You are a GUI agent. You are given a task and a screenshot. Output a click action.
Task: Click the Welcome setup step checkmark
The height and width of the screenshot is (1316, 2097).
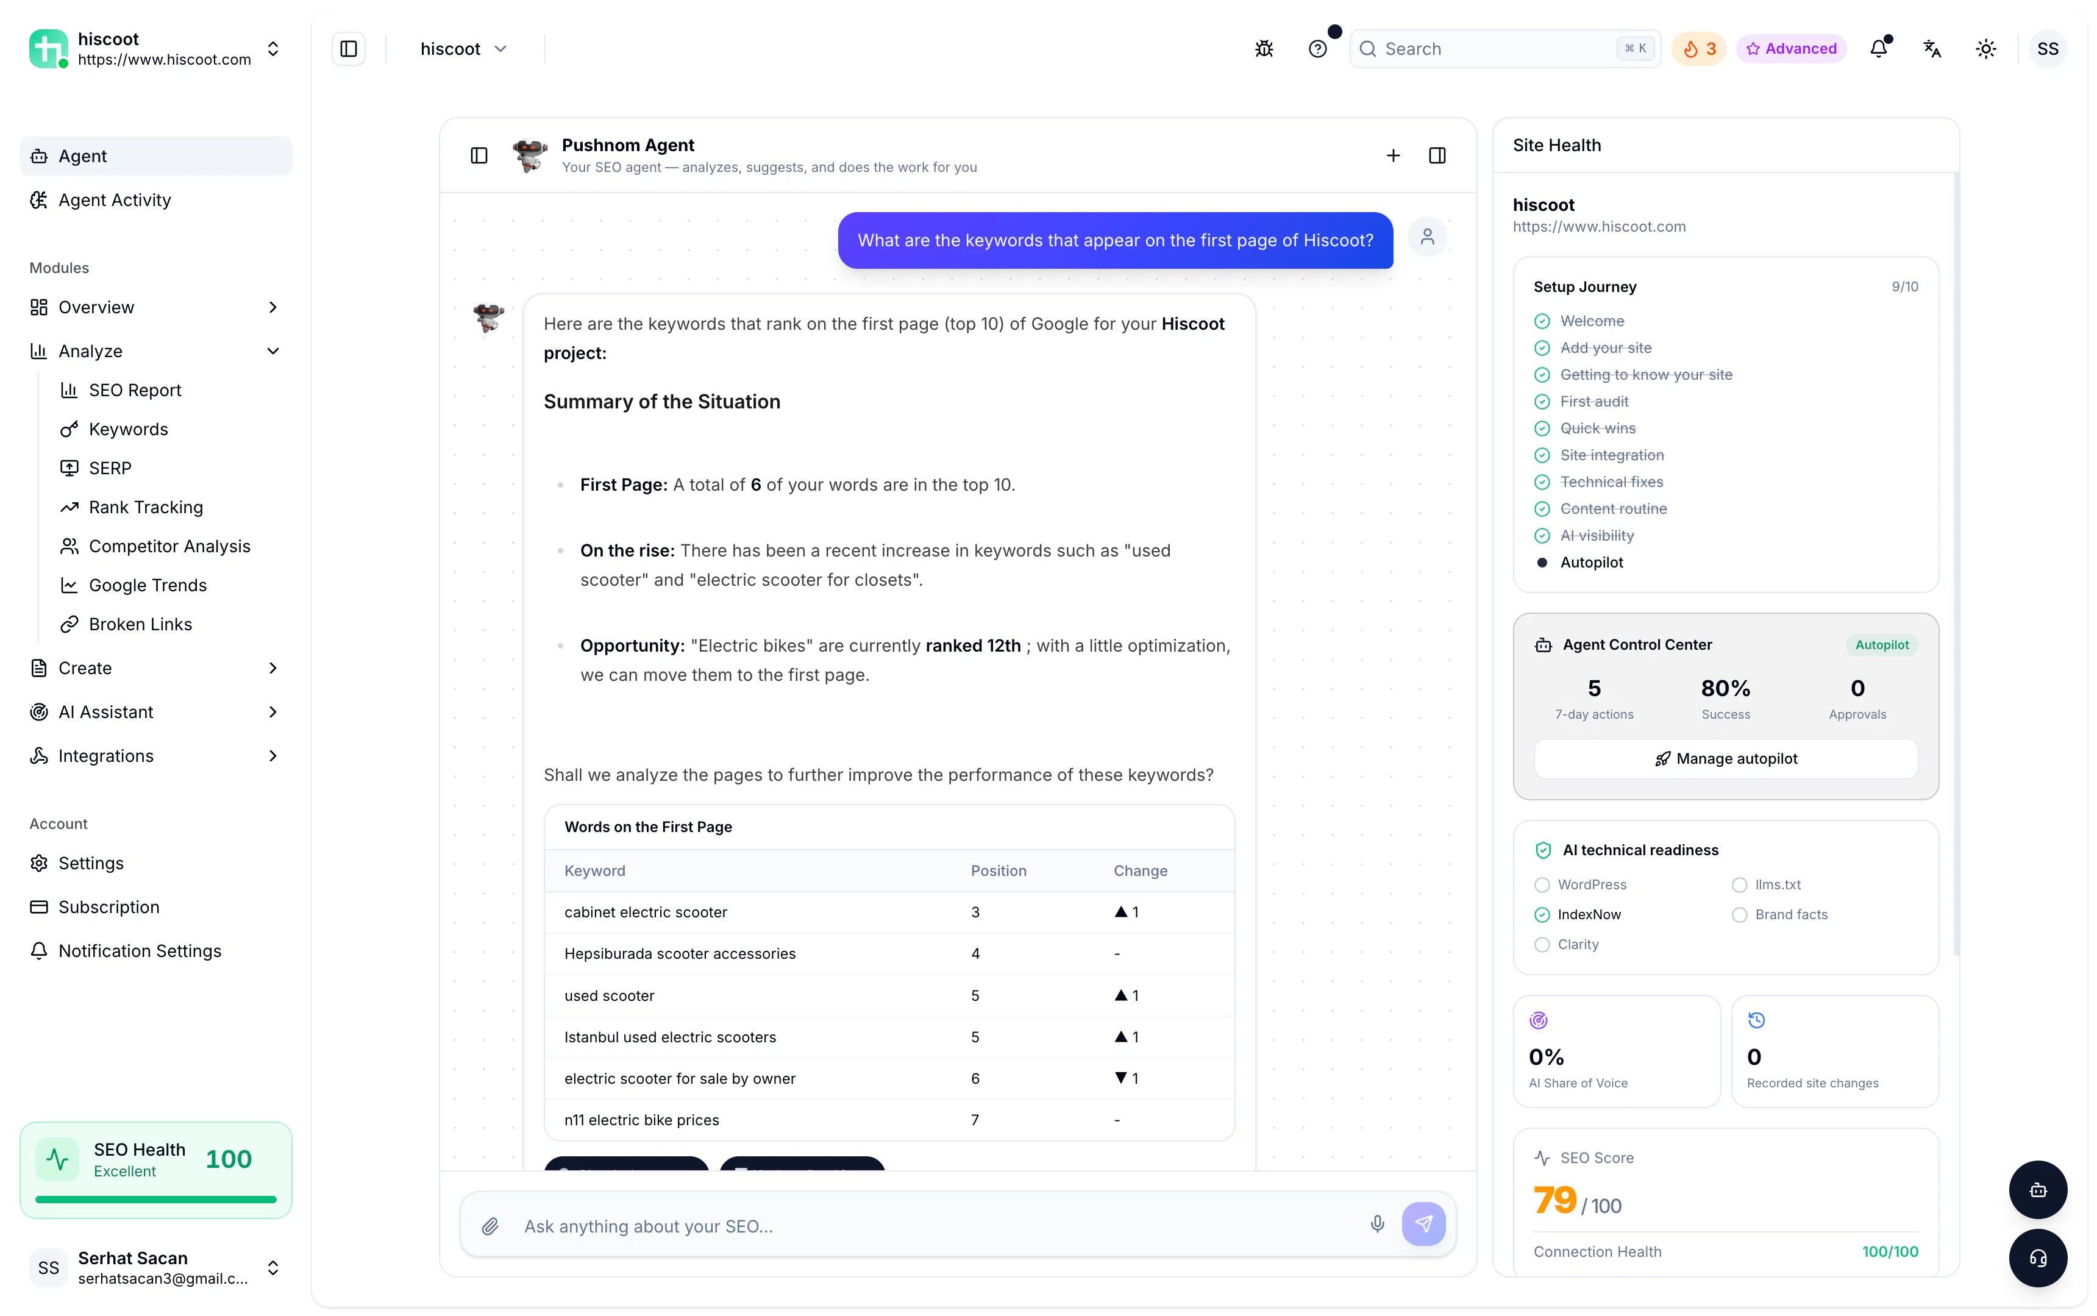pos(1542,321)
